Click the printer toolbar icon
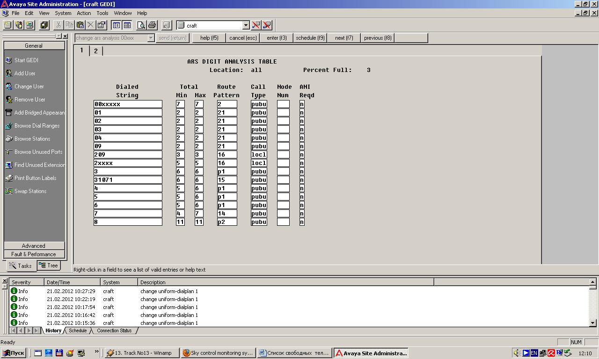 [152, 25]
